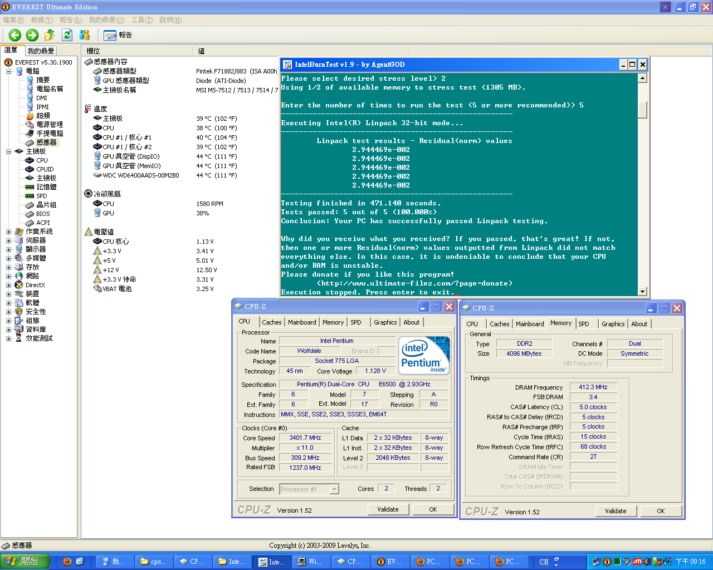The image size is (713, 570).
Task: Expand the 顯示器 tree branch
Action: tap(8, 249)
